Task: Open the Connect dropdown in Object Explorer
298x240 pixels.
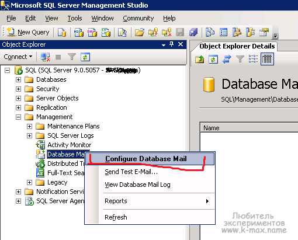Action: pos(18,57)
